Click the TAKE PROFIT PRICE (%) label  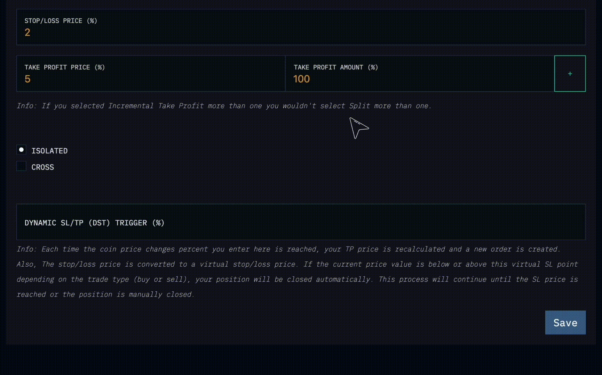click(x=65, y=67)
